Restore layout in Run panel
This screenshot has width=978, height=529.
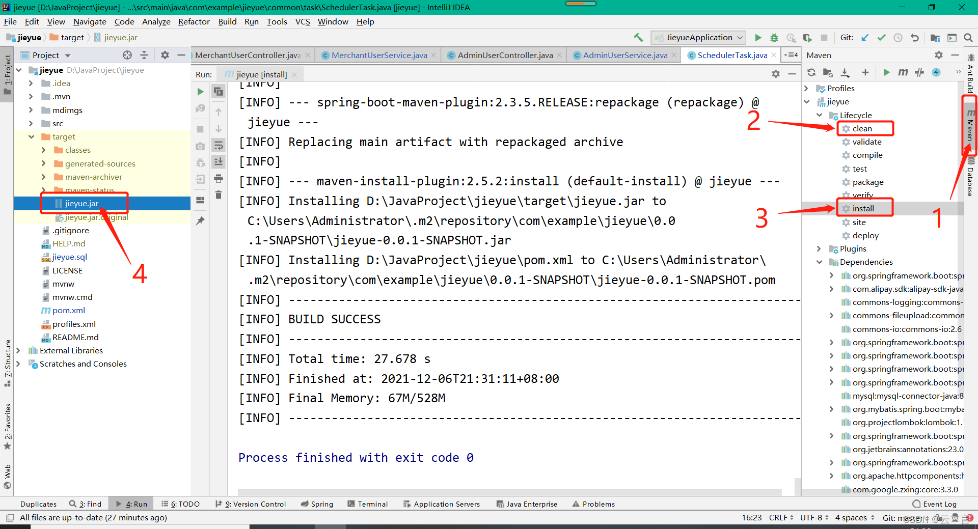tap(200, 200)
